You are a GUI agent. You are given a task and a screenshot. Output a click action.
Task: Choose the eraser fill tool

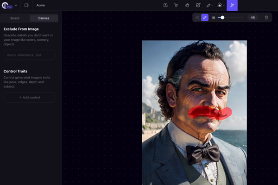[x=220, y=5]
